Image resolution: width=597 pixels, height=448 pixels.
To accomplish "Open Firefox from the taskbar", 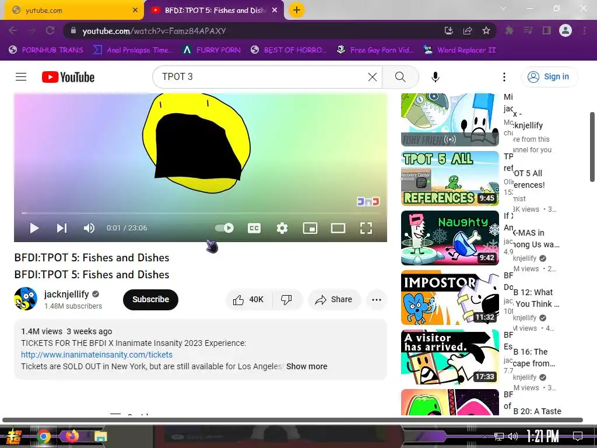I will click(72, 436).
